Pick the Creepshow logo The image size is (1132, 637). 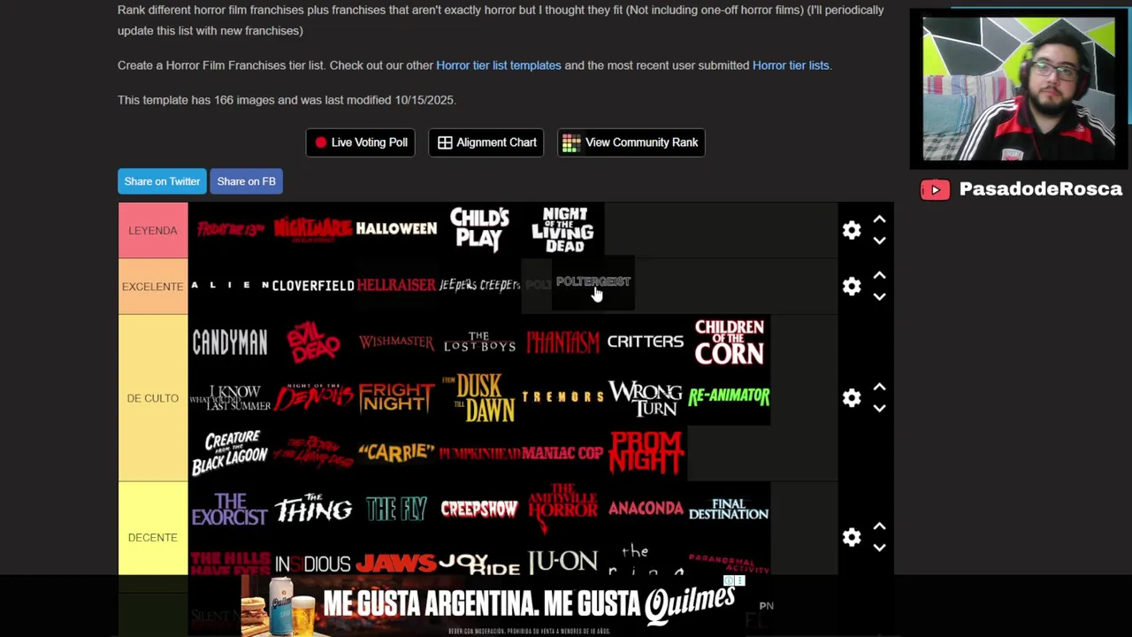[479, 510]
